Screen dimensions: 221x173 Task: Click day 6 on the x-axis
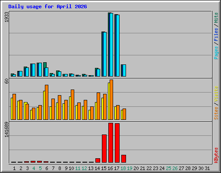point(47,168)
